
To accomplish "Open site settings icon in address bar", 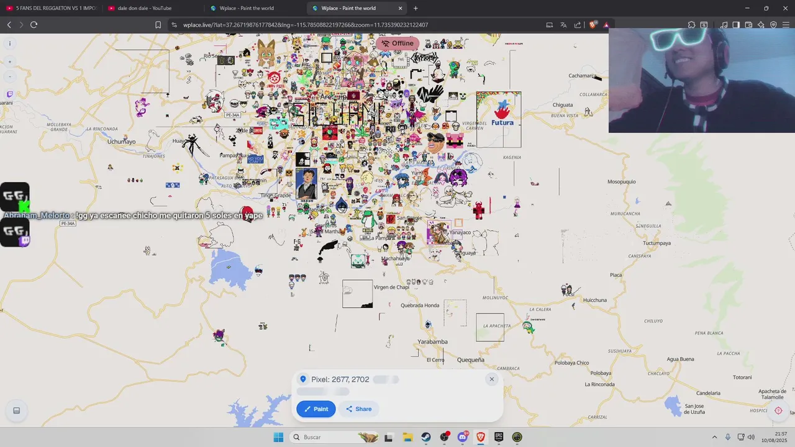I will click(x=174, y=25).
